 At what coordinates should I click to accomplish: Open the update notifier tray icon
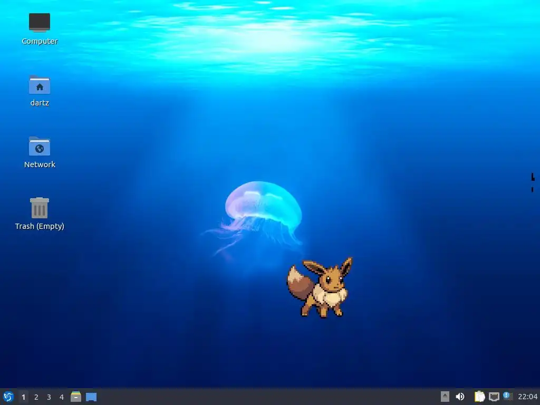coord(508,396)
